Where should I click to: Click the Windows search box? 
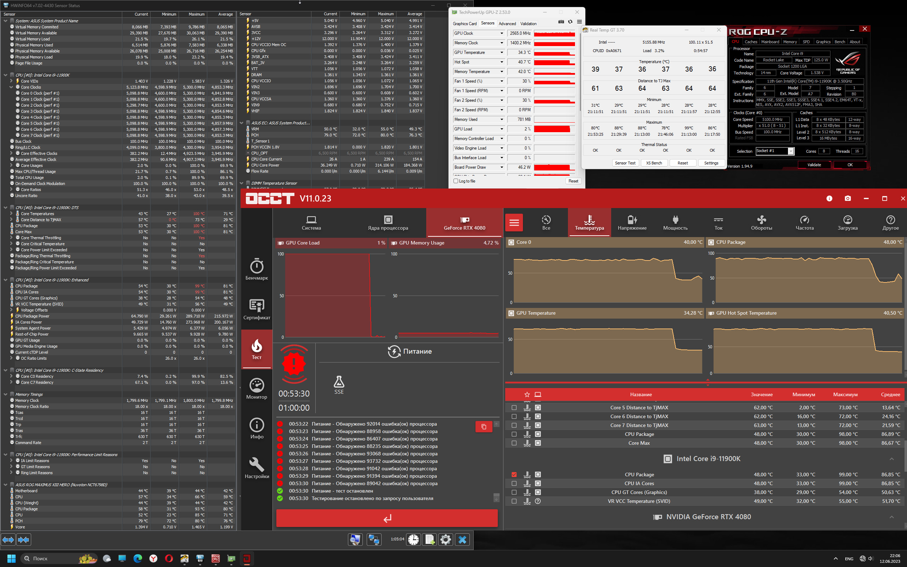56,558
